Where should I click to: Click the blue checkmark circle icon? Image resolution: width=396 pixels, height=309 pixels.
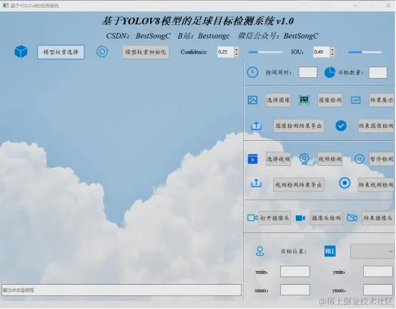pyautogui.click(x=341, y=126)
